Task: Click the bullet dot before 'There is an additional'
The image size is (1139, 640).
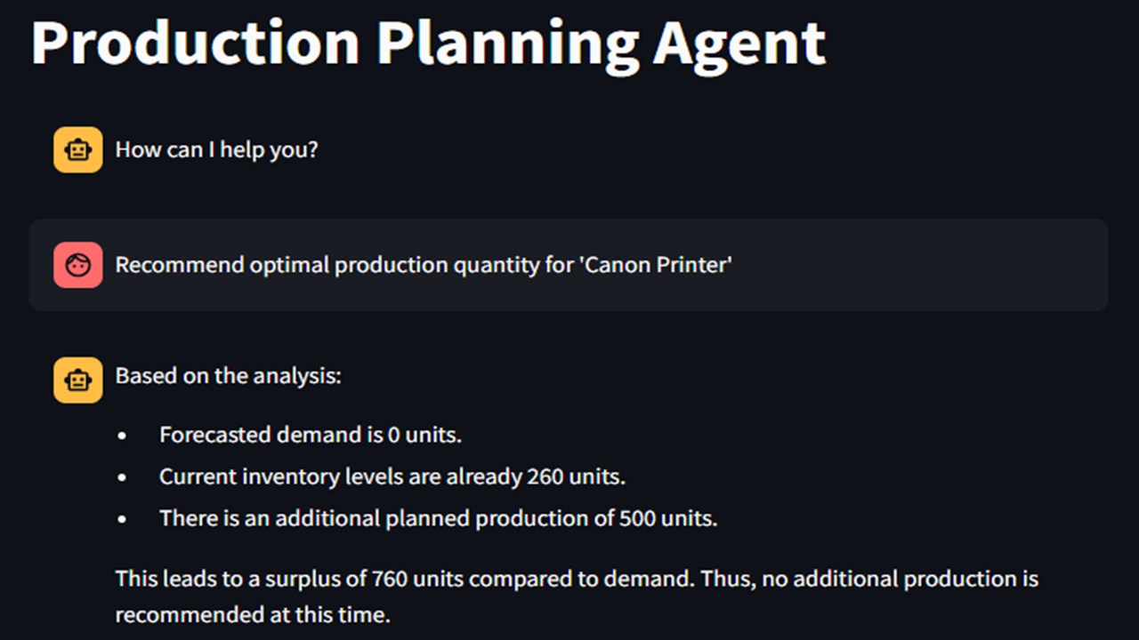Action: (122, 519)
